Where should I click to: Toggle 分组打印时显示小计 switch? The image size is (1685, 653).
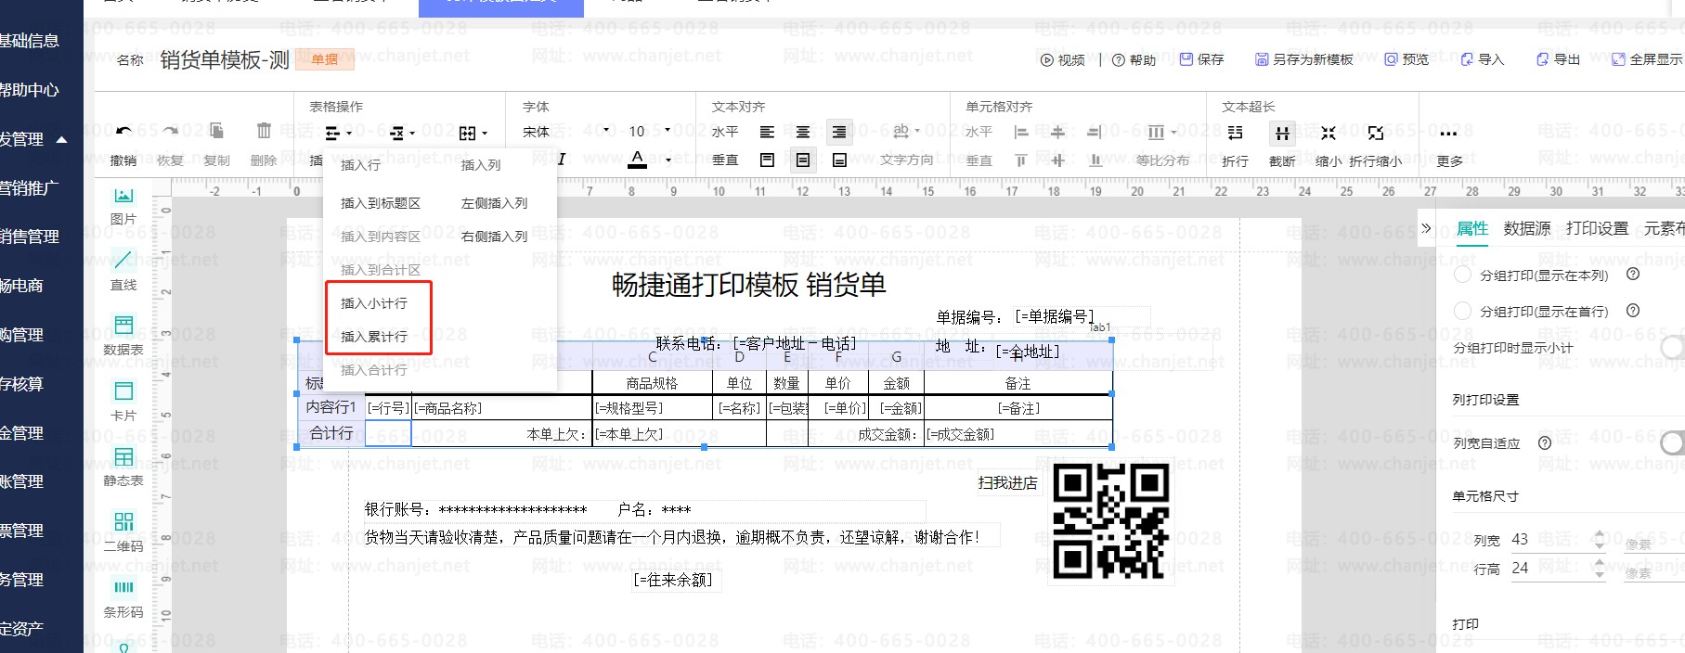(x=1672, y=348)
